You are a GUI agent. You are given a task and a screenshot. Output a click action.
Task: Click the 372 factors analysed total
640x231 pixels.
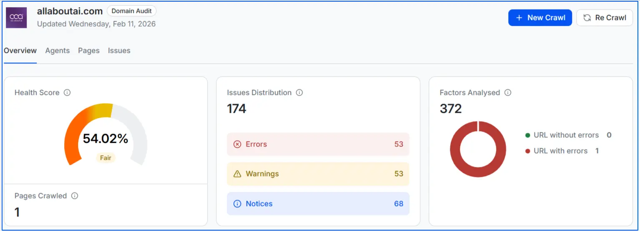[x=451, y=109]
